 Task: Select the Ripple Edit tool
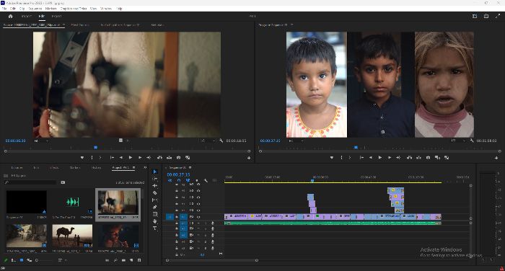155,186
